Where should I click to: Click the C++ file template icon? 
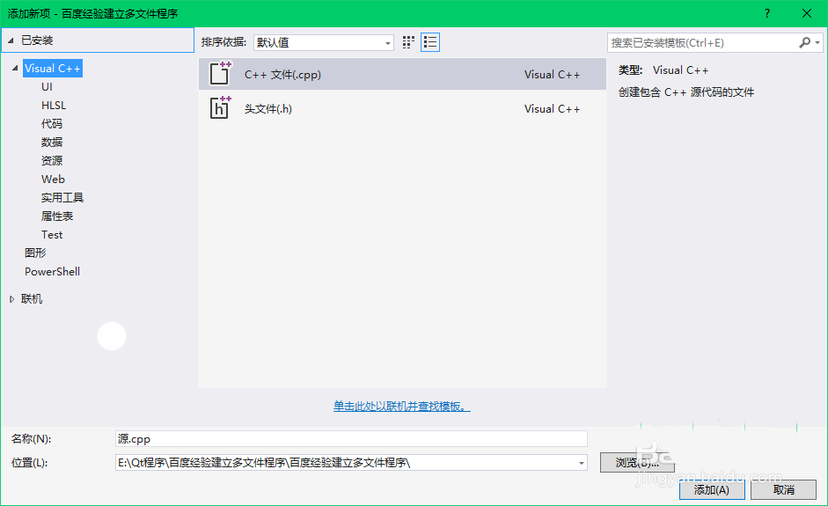(220, 73)
